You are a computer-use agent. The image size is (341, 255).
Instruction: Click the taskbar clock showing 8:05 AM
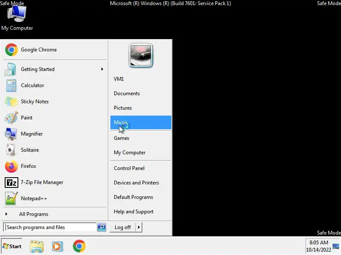[x=318, y=243]
